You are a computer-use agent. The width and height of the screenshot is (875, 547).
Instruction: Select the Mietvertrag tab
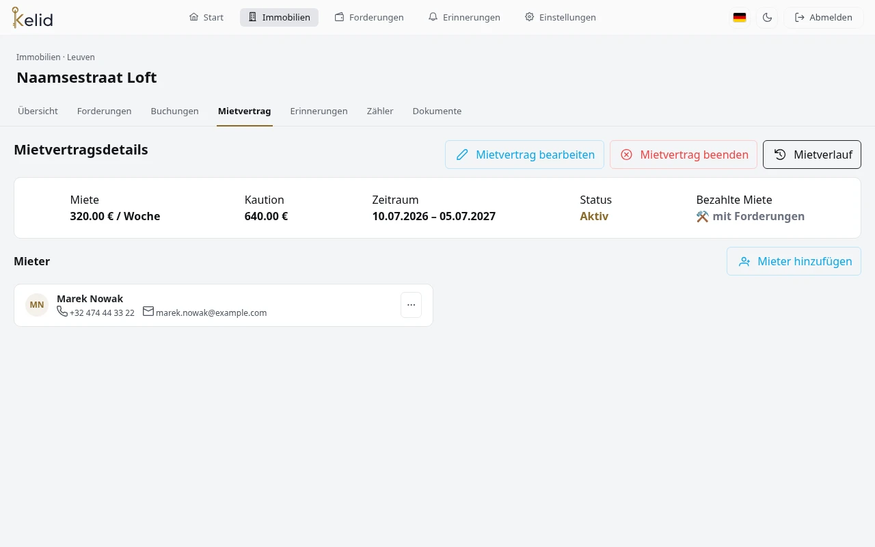[x=245, y=111]
